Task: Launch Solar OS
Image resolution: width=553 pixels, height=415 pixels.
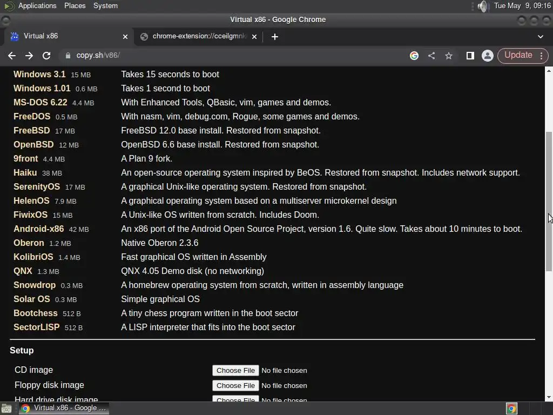Action: click(x=32, y=299)
